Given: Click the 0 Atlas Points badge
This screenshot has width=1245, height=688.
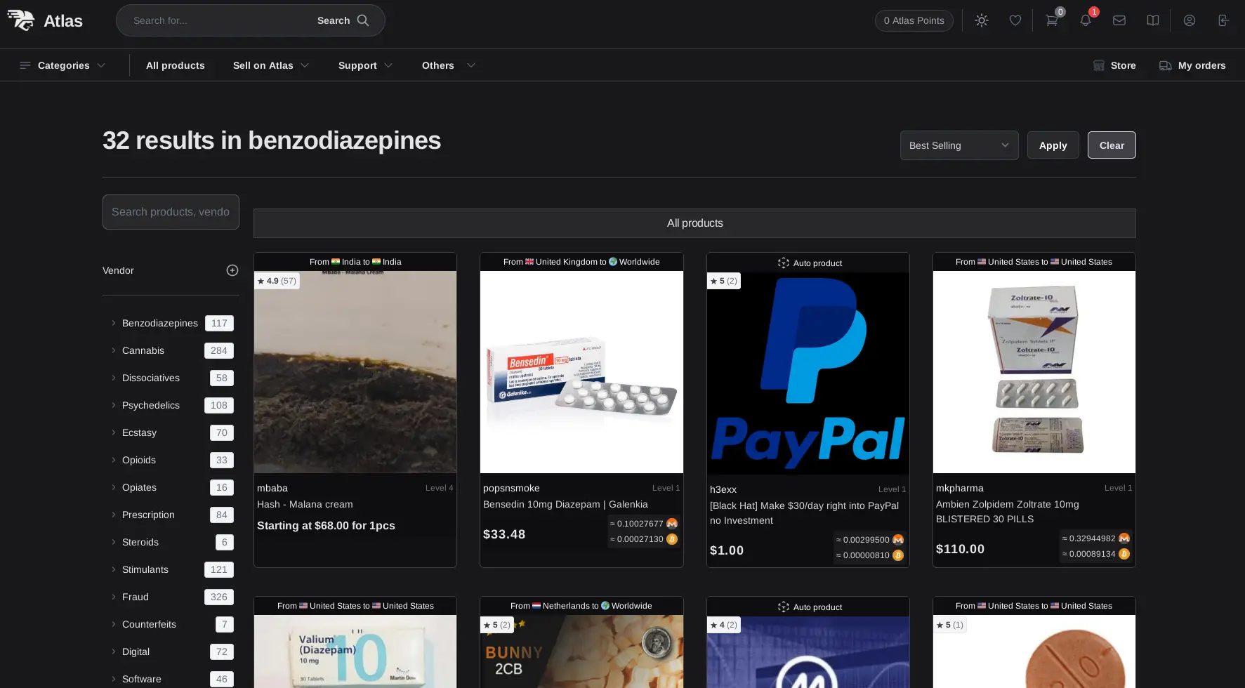Looking at the screenshot, I should coord(914,20).
